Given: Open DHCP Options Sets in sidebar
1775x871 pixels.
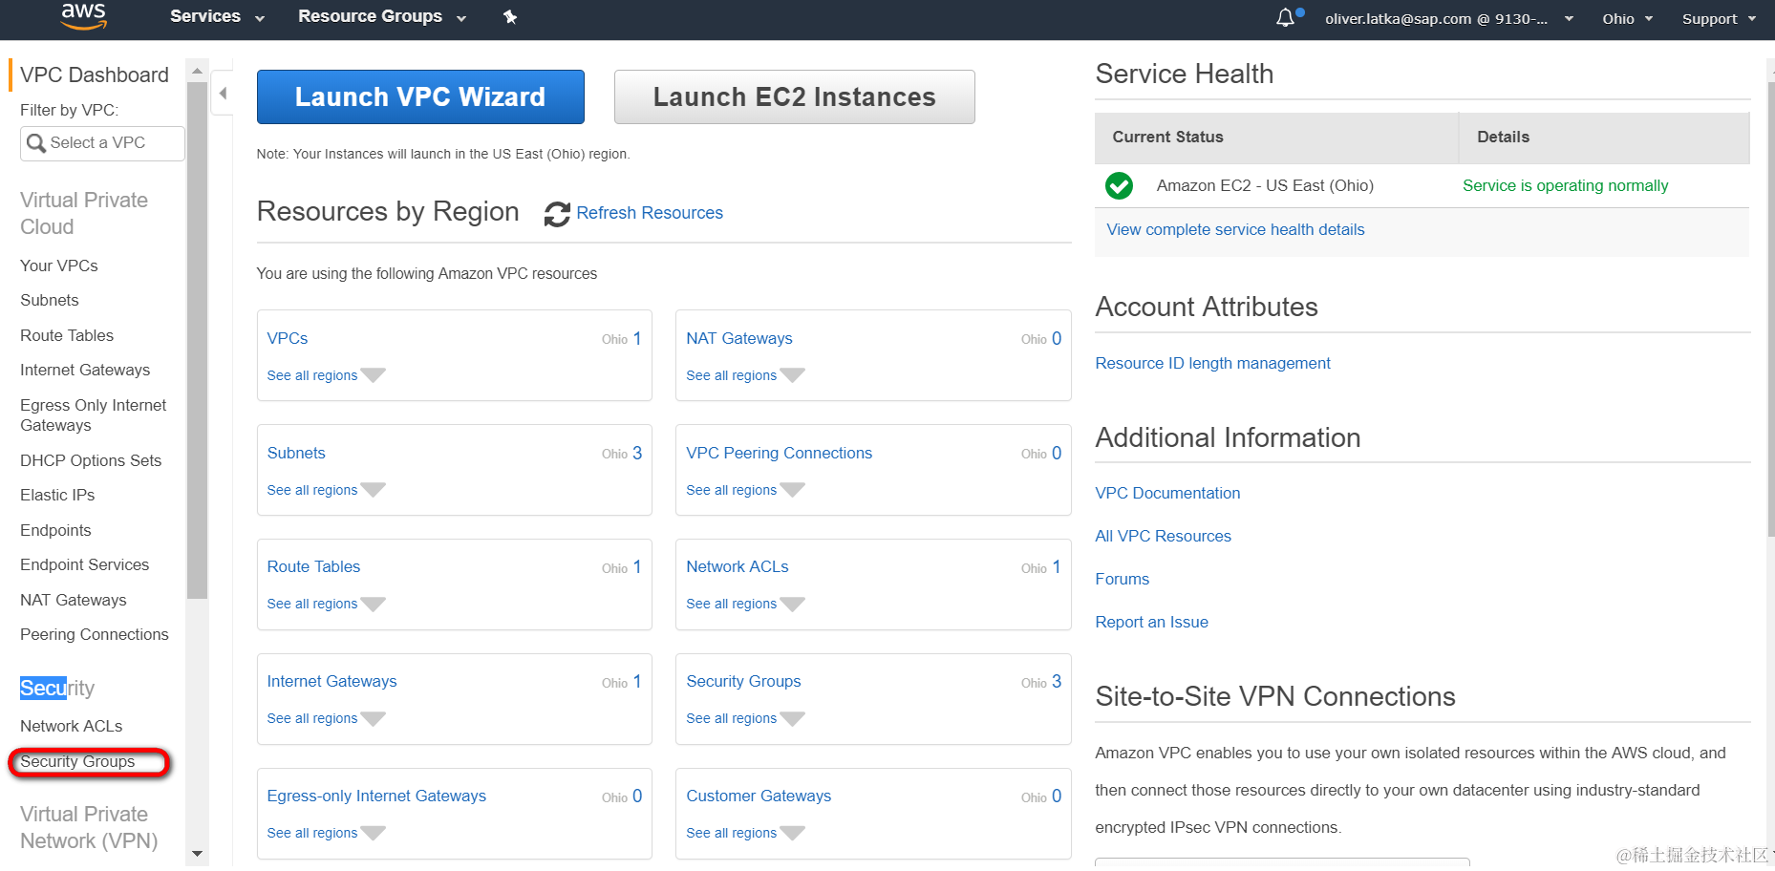Looking at the screenshot, I should [91, 460].
